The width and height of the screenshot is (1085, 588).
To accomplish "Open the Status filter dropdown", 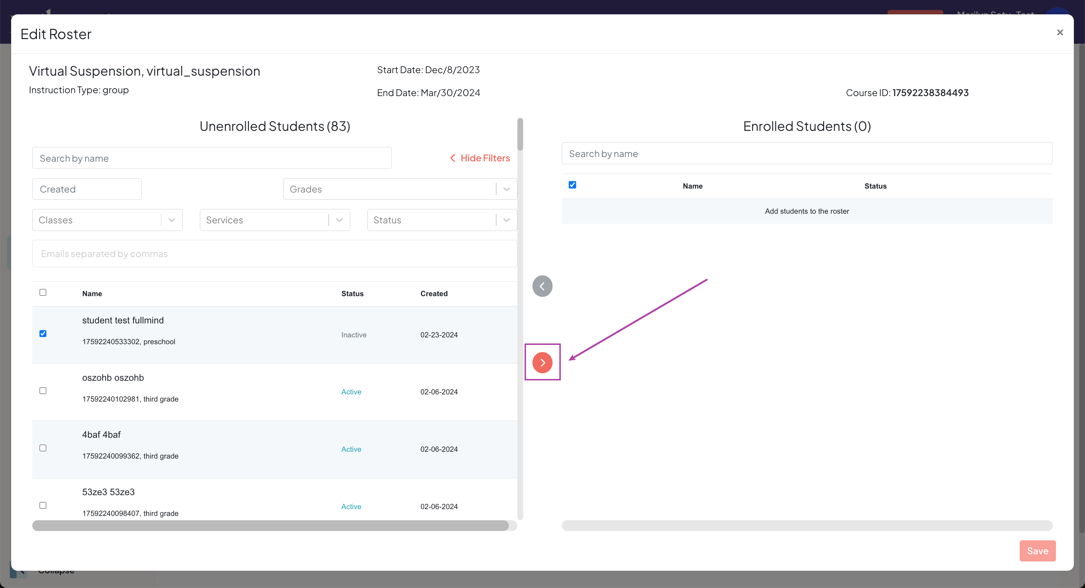I will (x=442, y=220).
